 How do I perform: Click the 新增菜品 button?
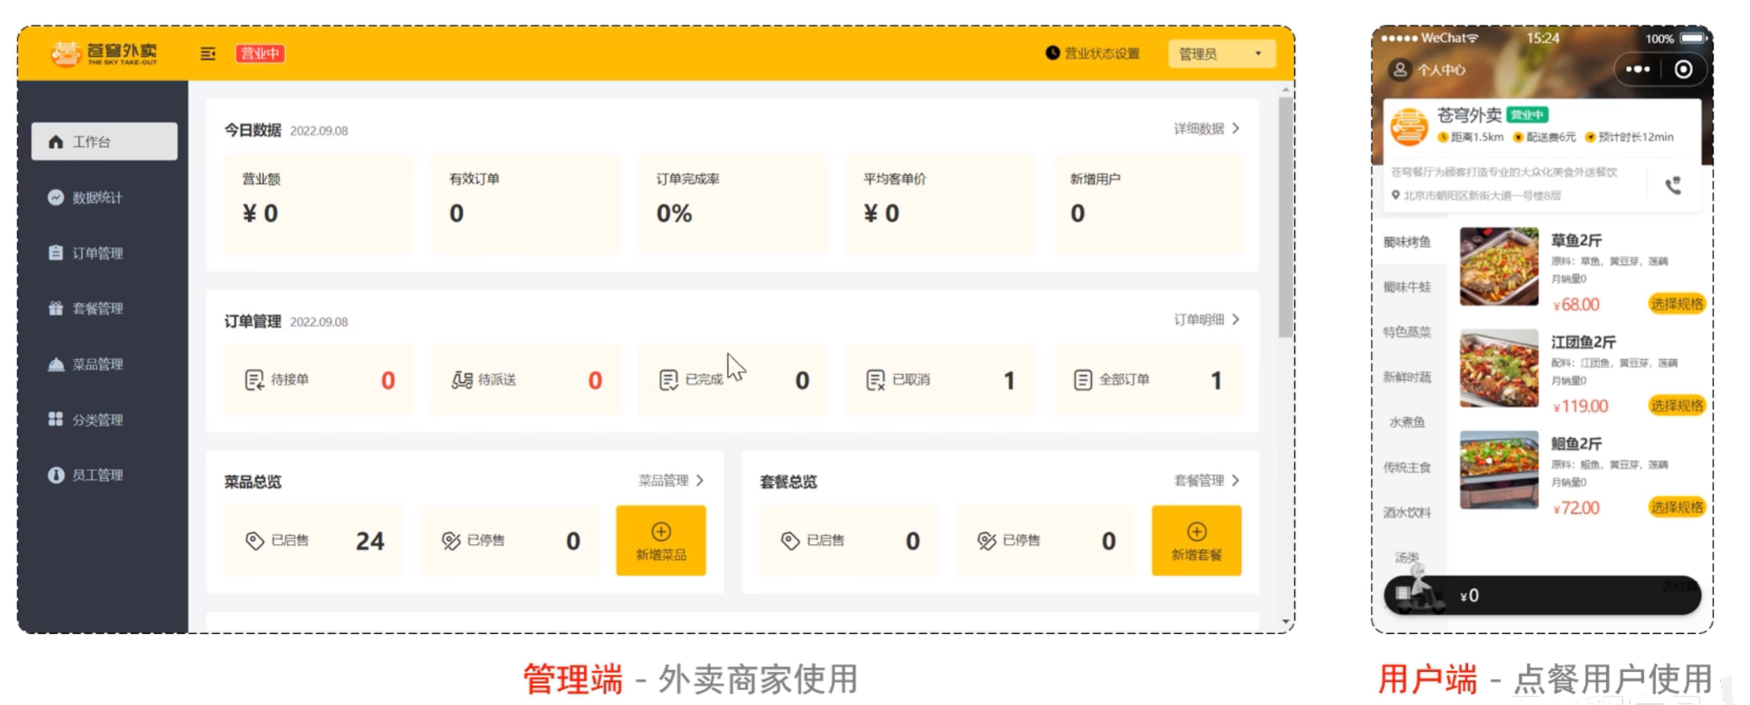point(660,541)
